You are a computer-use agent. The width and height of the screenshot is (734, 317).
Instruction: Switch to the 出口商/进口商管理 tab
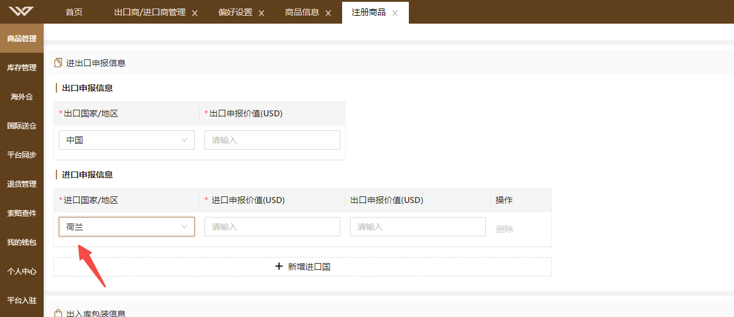tap(150, 12)
